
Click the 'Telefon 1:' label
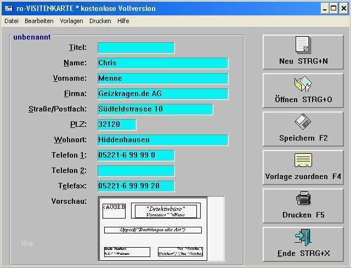[69, 155]
